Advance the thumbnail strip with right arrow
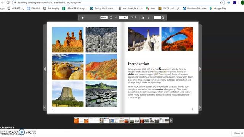Screen dimensions: 244x137 [x=172, y=120]
